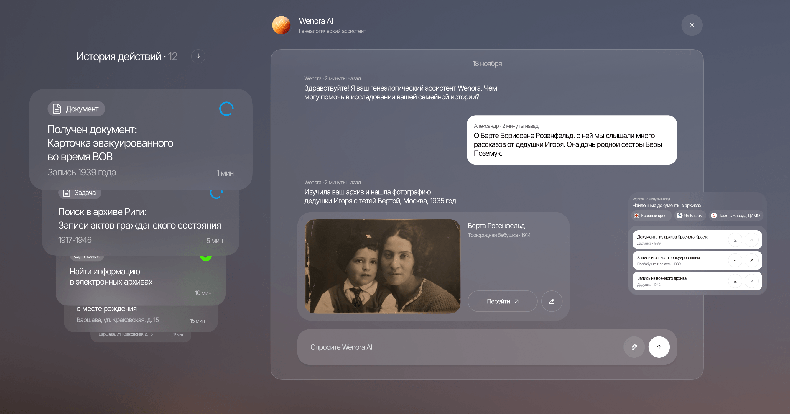Screen dimensions: 790x414
Task: Click the spinner on the Документ card
Action: (226, 109)
